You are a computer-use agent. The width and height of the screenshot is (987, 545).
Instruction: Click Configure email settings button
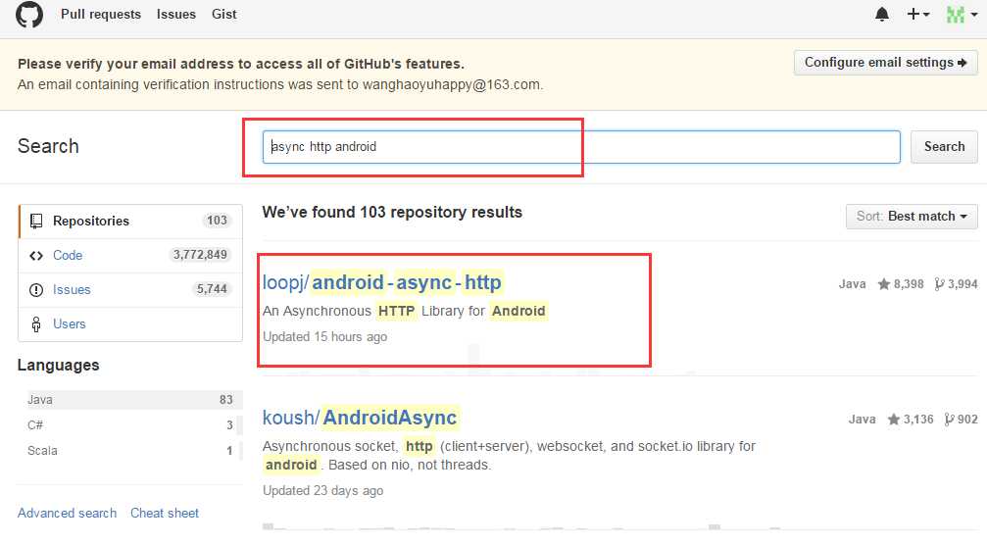click(x=886, y=63)
